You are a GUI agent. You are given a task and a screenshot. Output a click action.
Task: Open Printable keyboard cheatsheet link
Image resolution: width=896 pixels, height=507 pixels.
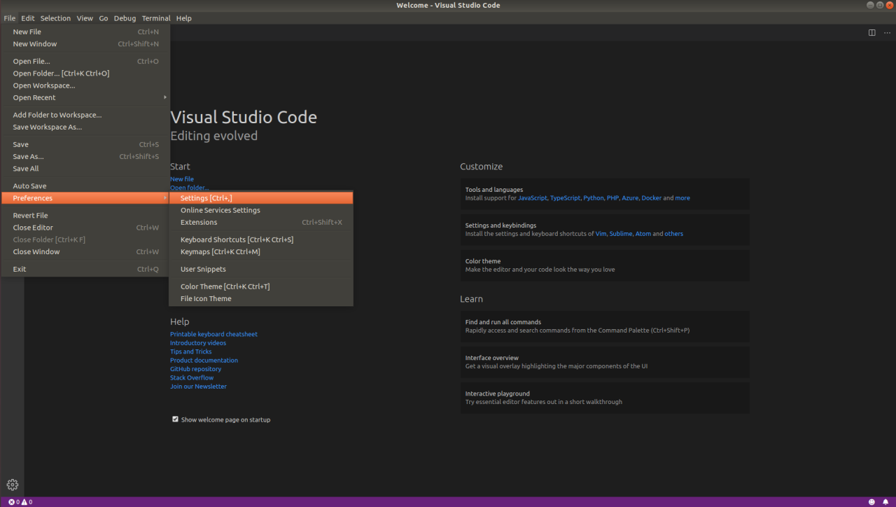click(213, 334)
